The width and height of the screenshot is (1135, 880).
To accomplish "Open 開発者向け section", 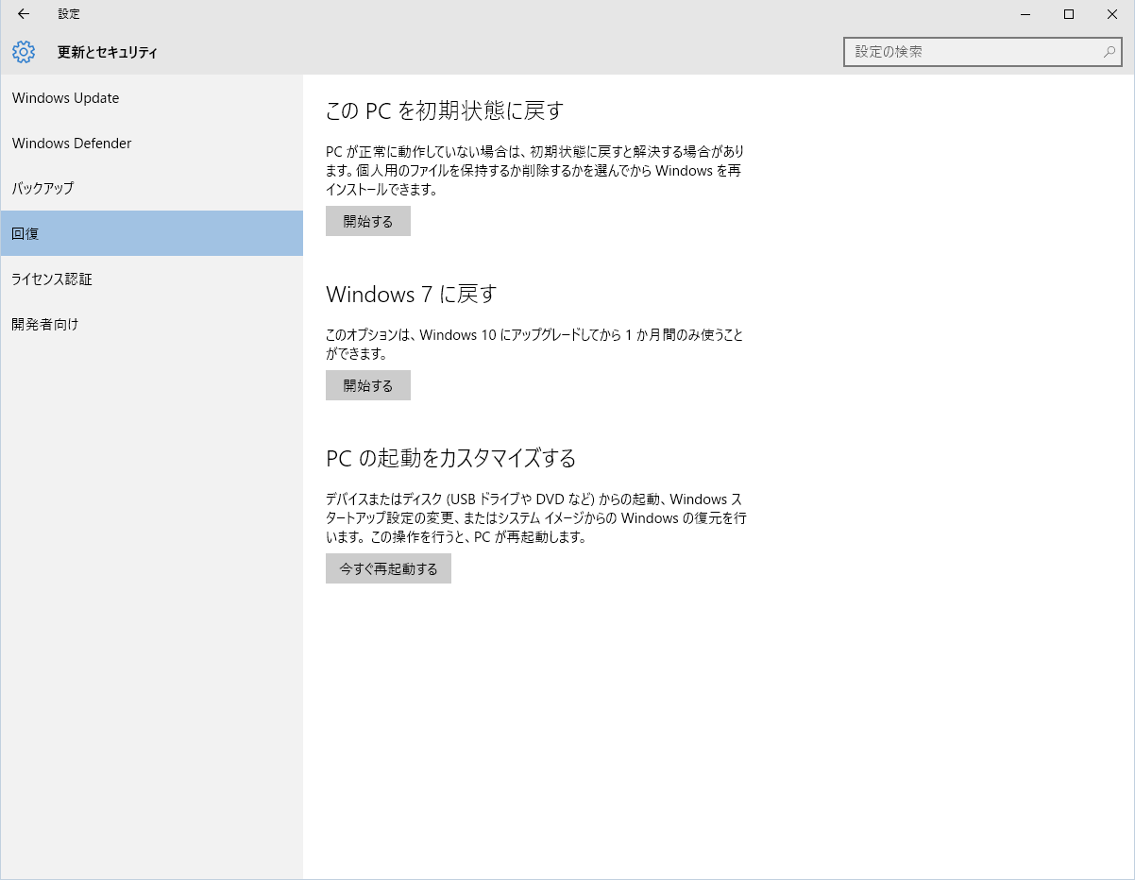I will [152, 324].
